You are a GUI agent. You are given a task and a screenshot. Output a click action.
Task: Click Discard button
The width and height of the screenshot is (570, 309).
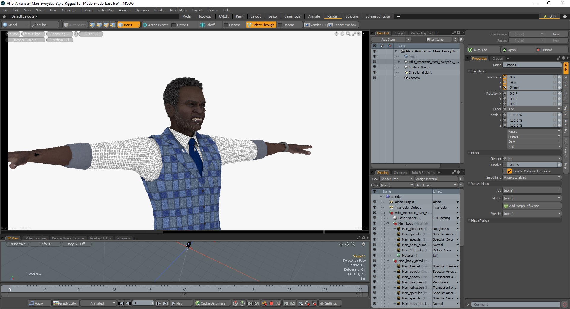tap(552, 50)
